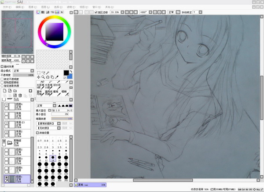The width and height of the screenshot is (264, 192).
Task: Toggle the 选区边缘 checkbox in toolbar
Action: tap(96, 12)
